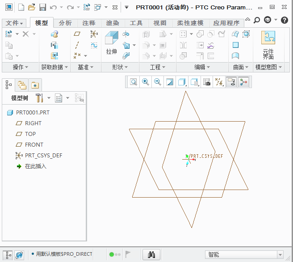Start a Sketch from the datum group
This screenshot has width=293, height=262.
click(x=94, y=45)
